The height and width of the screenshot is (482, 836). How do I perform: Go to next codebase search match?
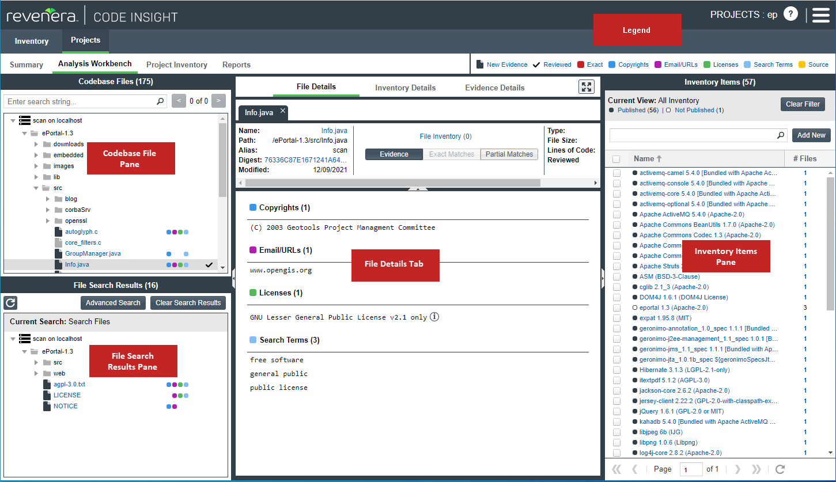218,101
